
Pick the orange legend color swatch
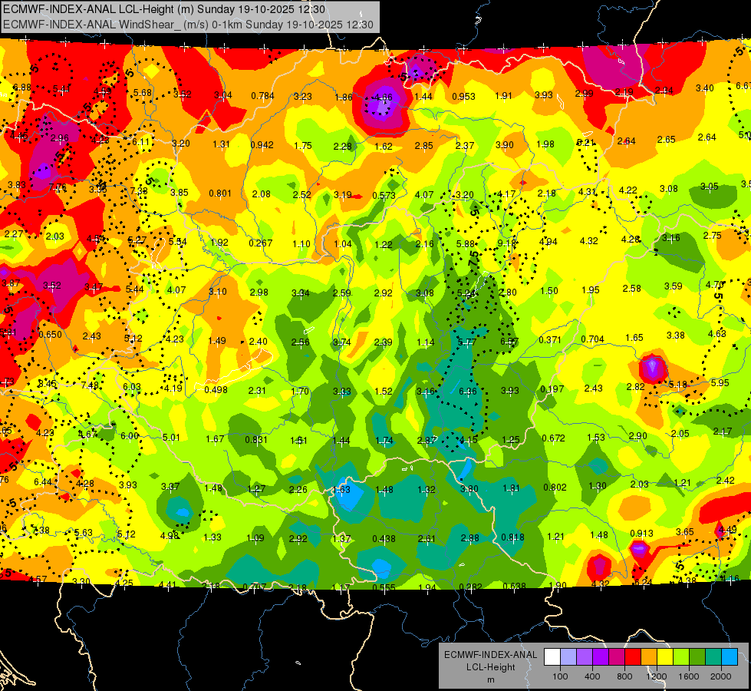649,657
